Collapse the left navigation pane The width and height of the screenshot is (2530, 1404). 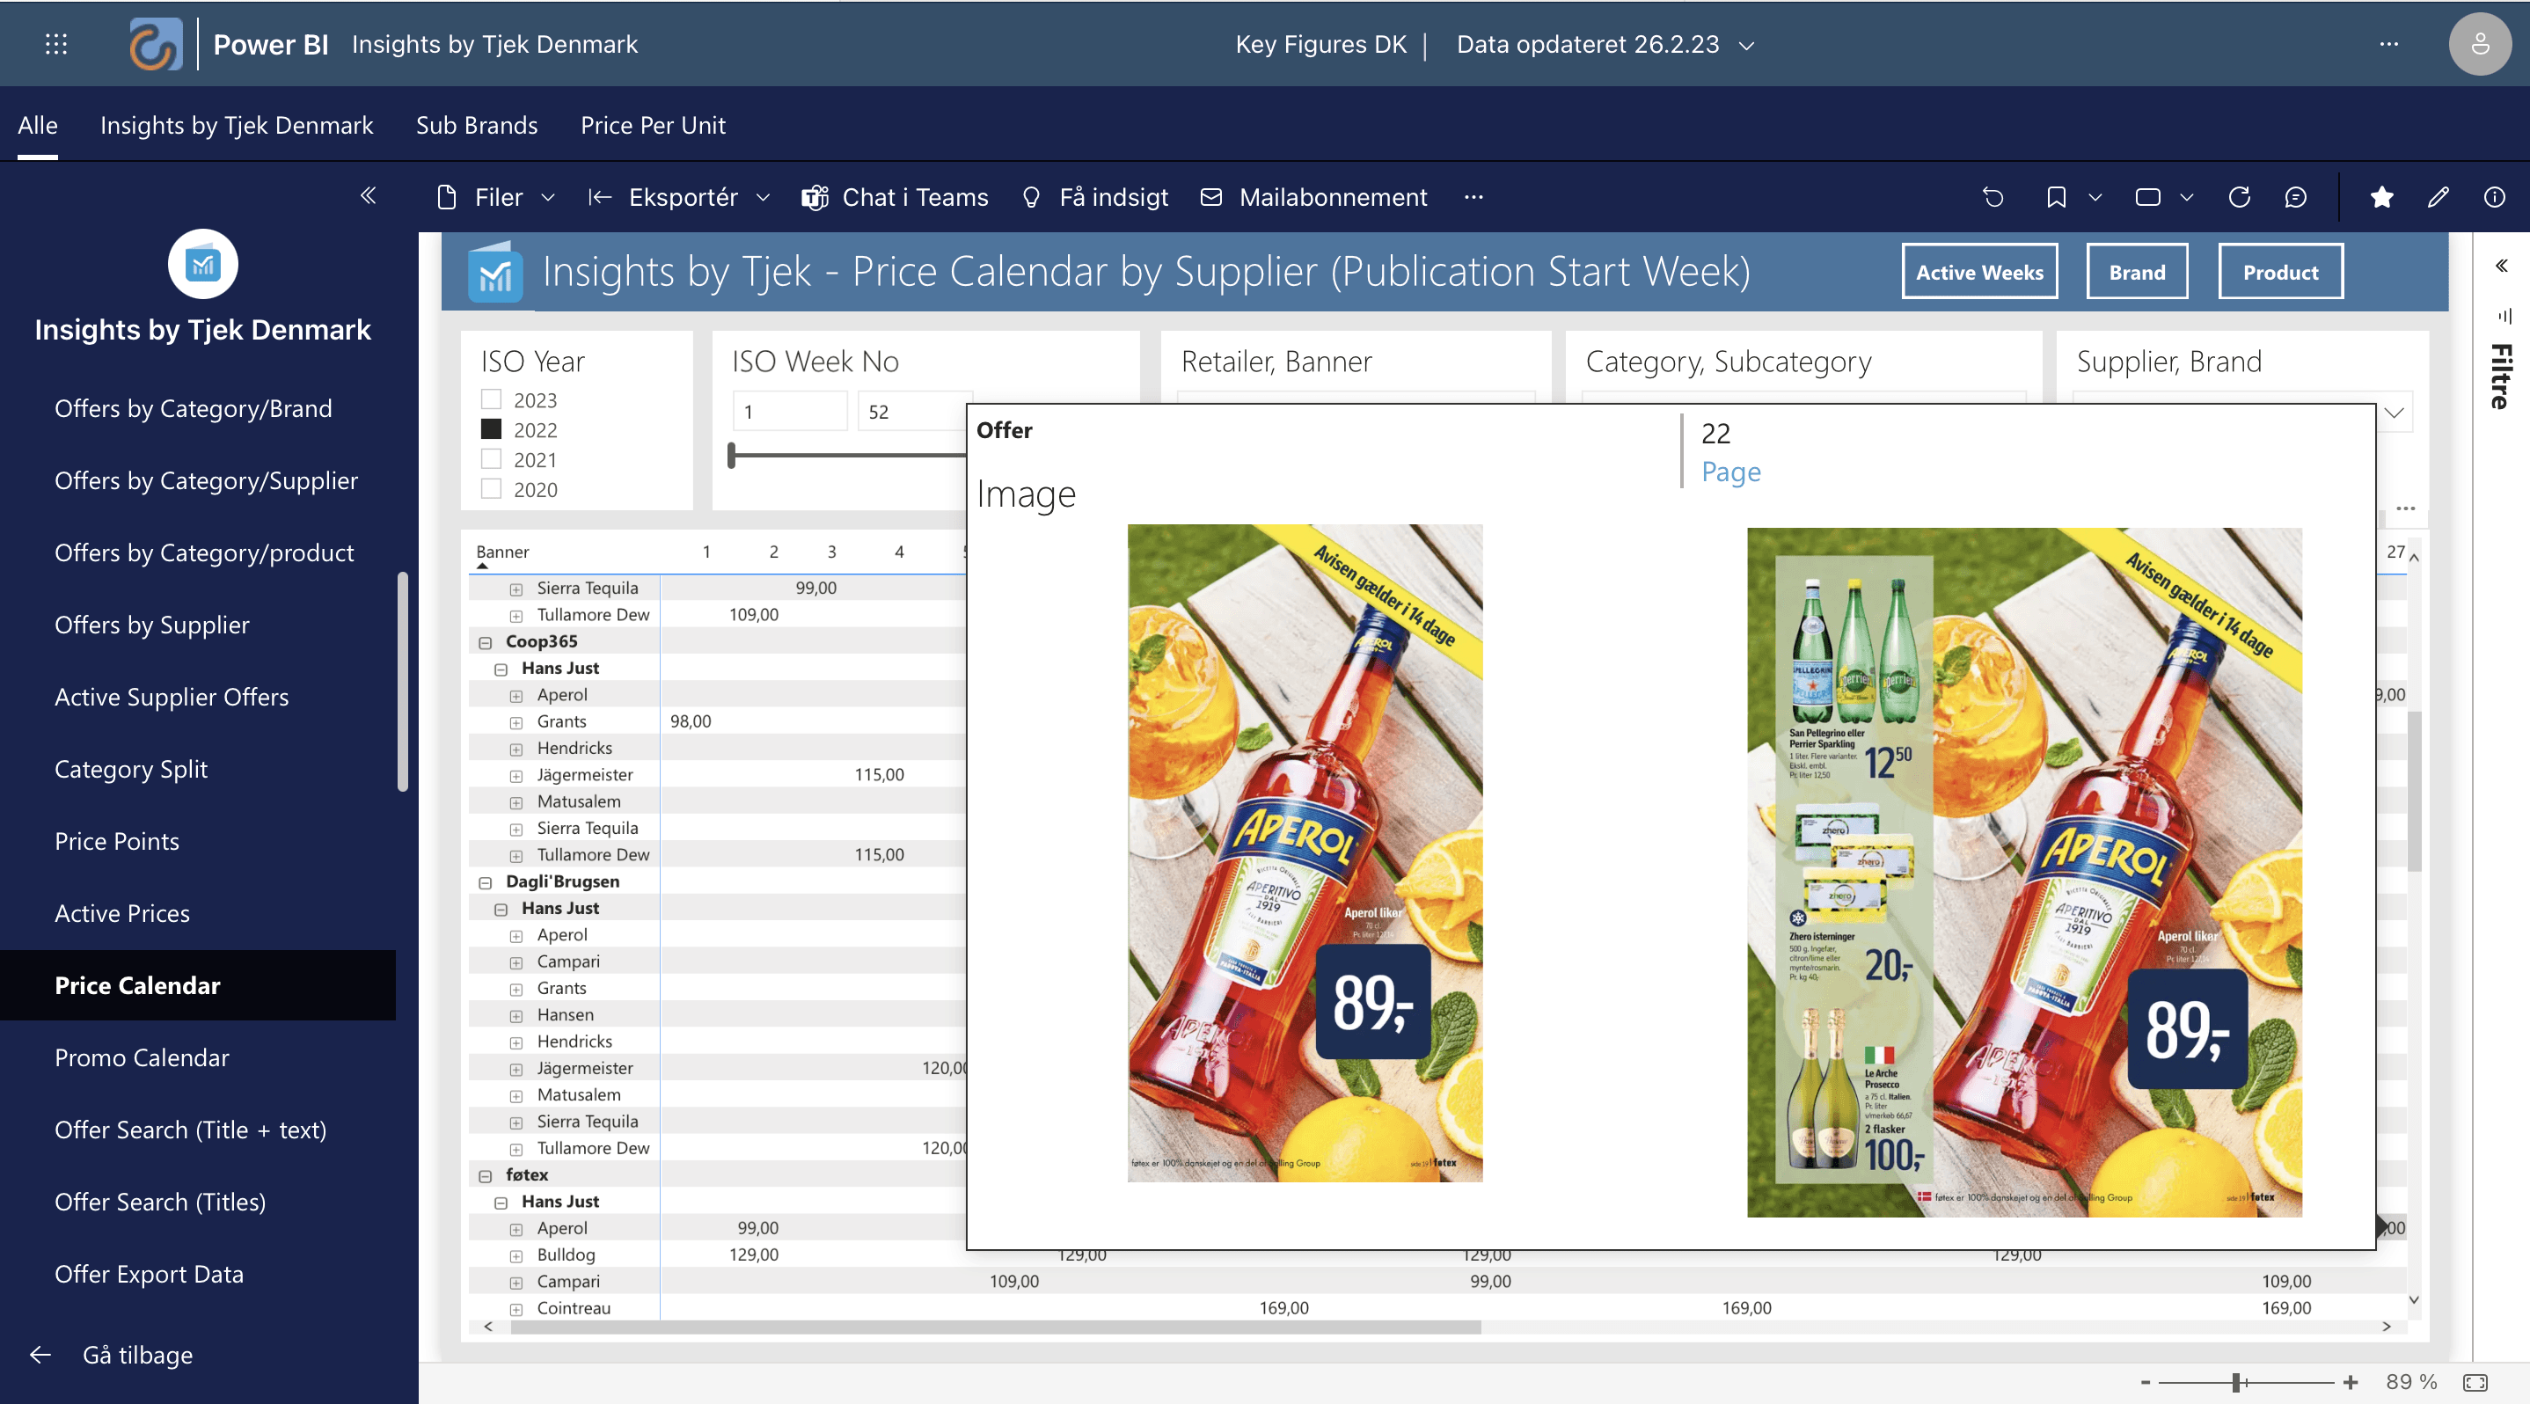tap(369, 195)
